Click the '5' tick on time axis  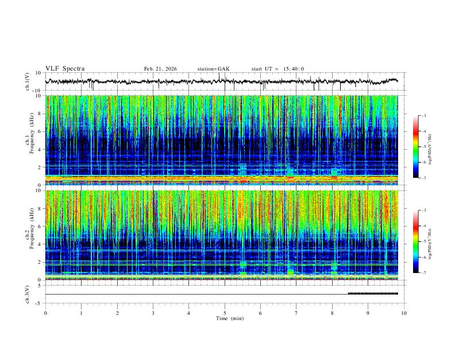click(x=225, y=313)
